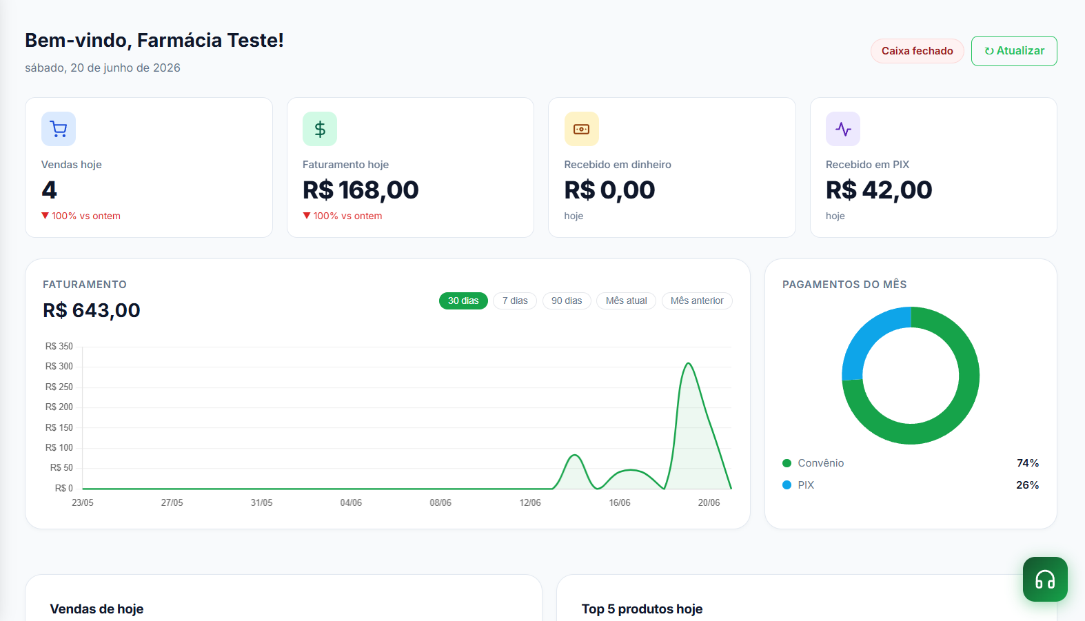Click the pulse icon in Recebido em PIX card
The width and height of the screenshot is (1085, 621).
pyautogui.click(x=843, y=129)
